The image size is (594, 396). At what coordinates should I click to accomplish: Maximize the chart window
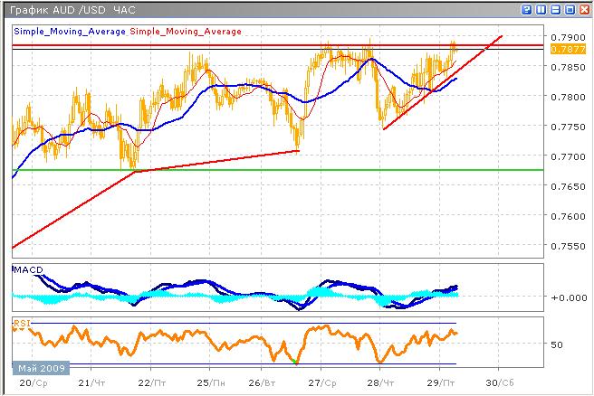pos(568,8)
